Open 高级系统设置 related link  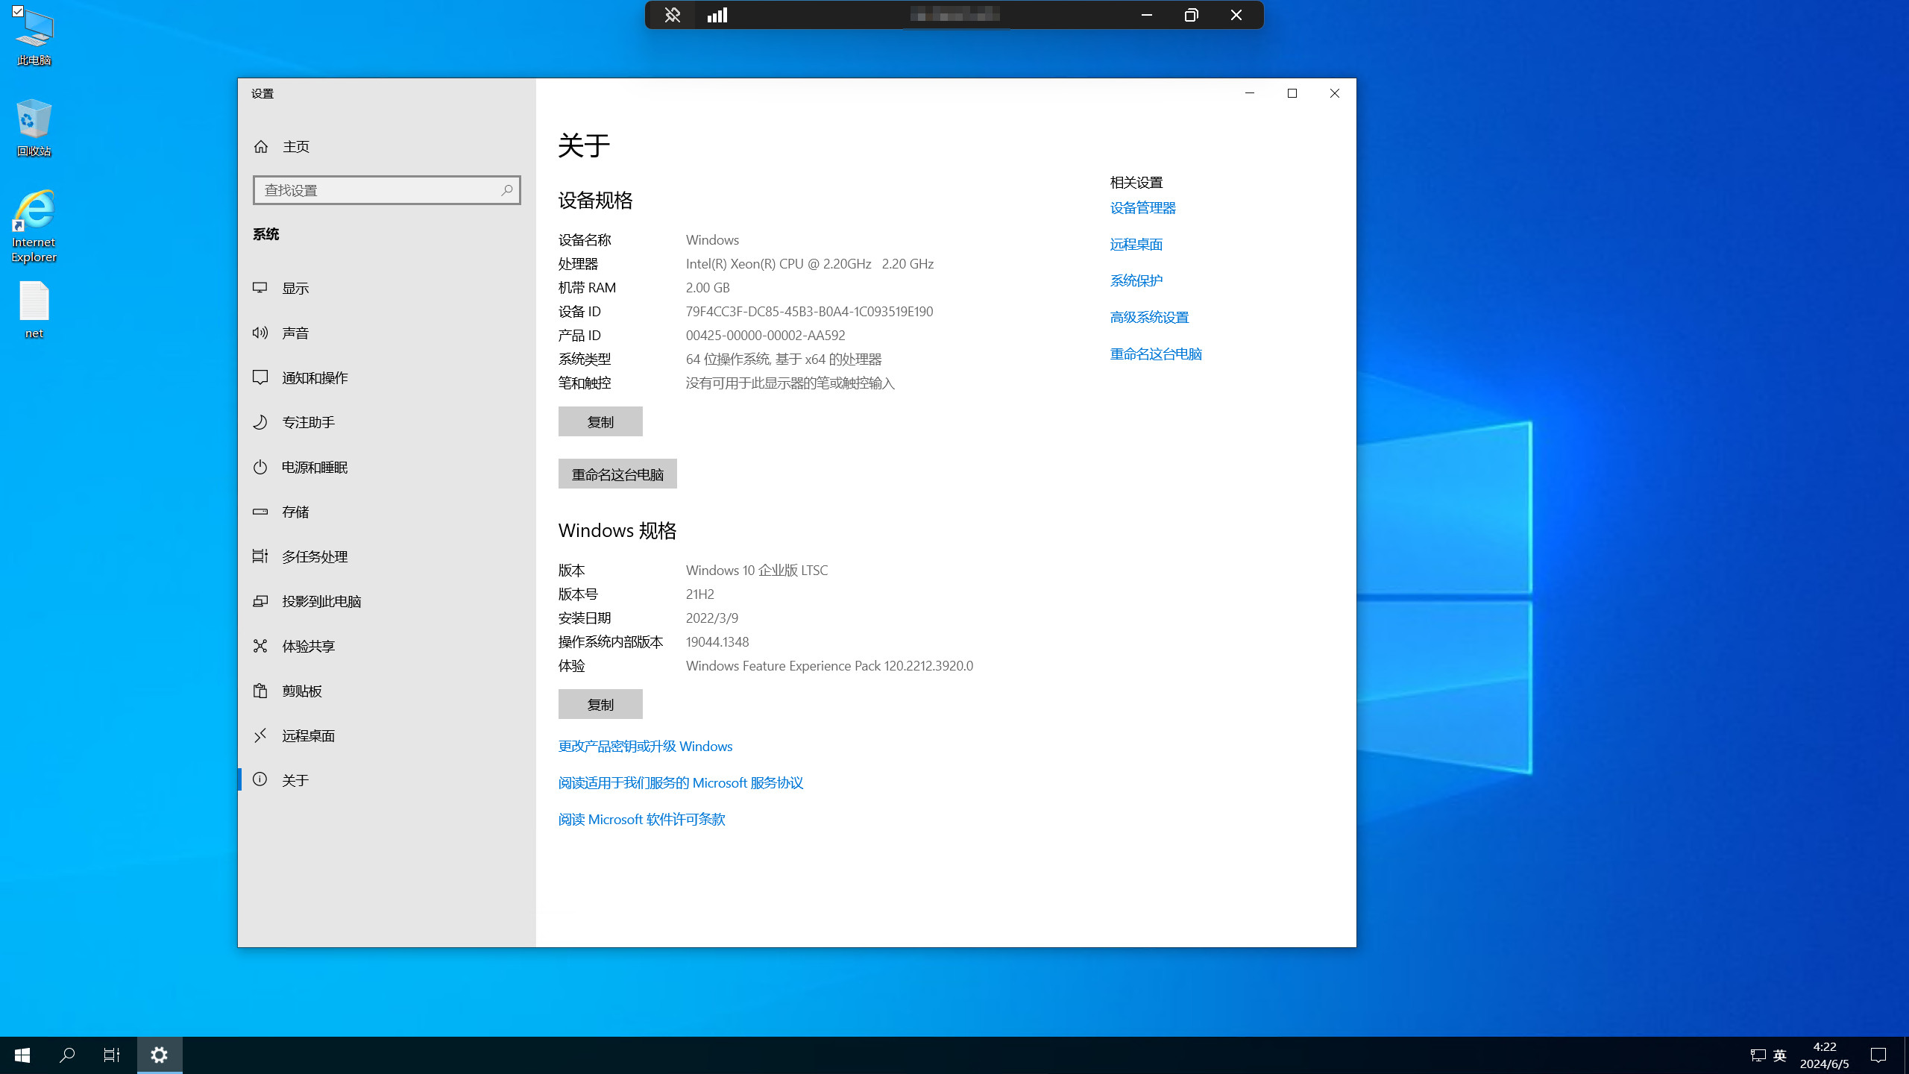tap(1149, 318)
